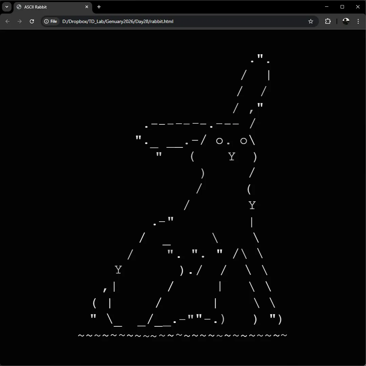Expand the tab search chevron dropdown

tap(6, 7)
